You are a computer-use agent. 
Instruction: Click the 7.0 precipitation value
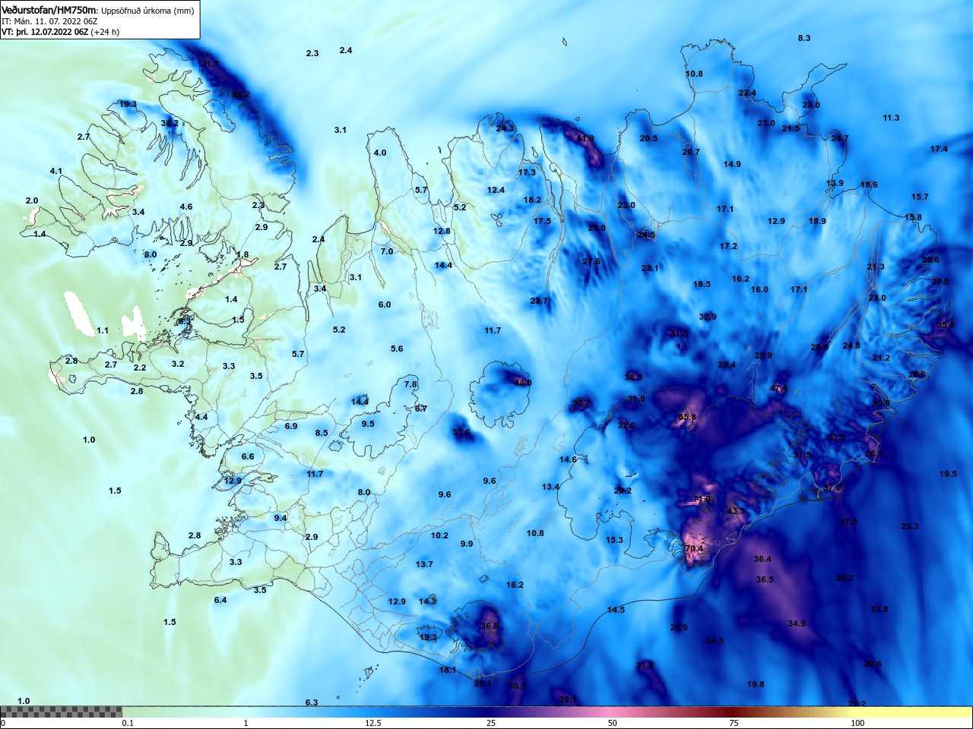(x=387, y=251)
